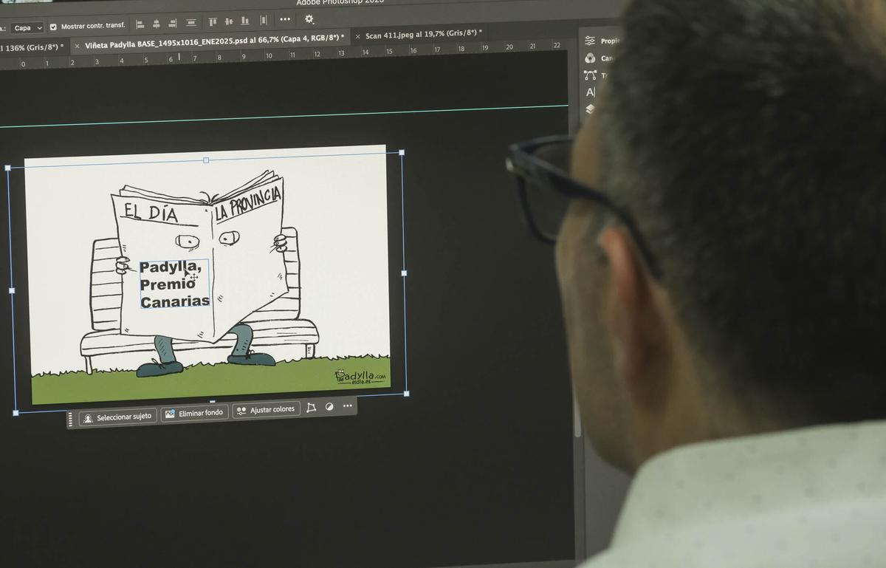Click the transform icon in contextual bar
The image size is (886, 568).
point(311,407)
